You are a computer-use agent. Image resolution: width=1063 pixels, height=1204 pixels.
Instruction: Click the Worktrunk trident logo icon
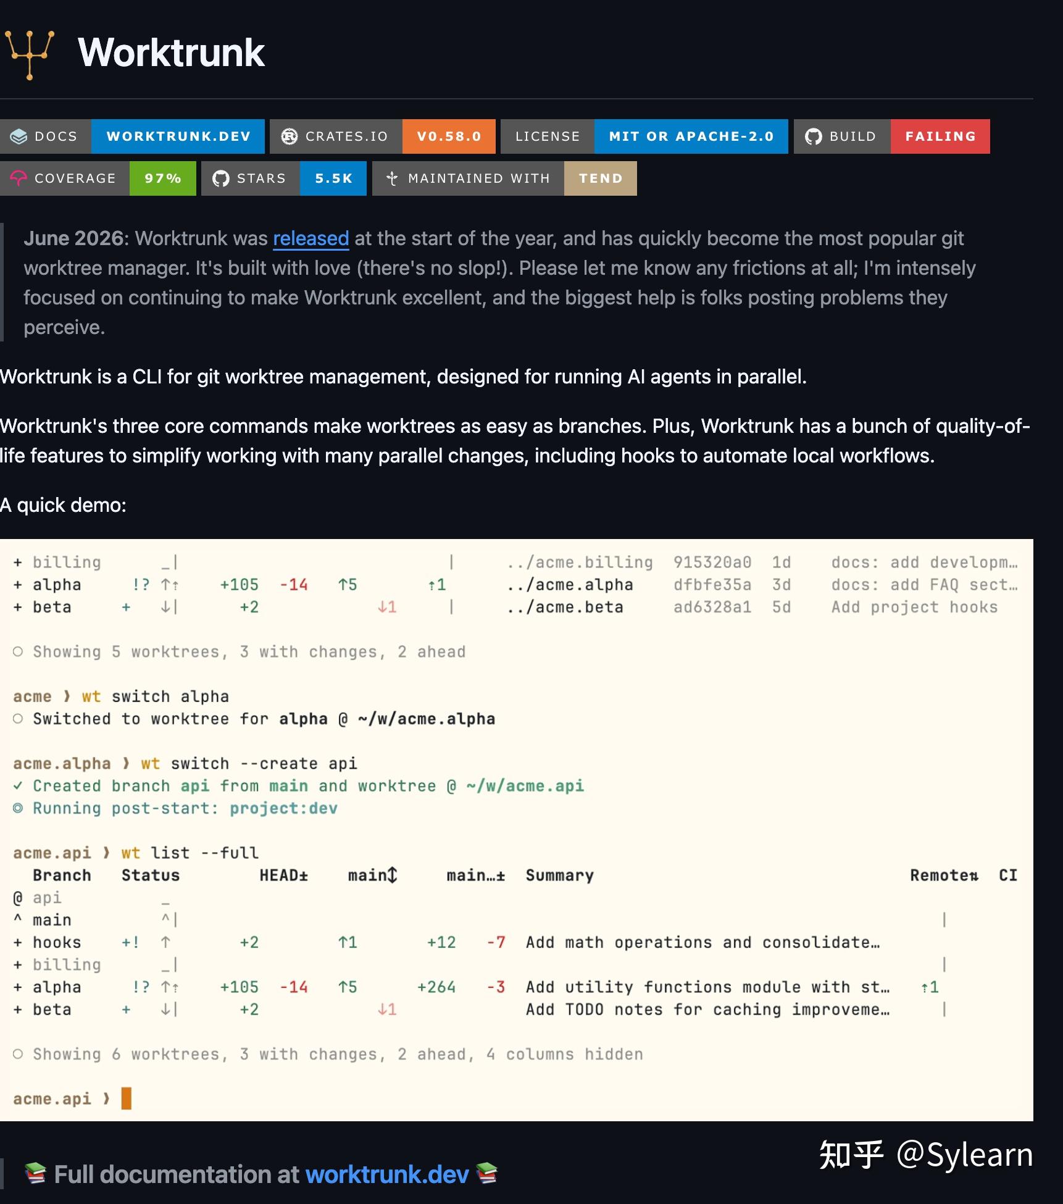(30, 54)
